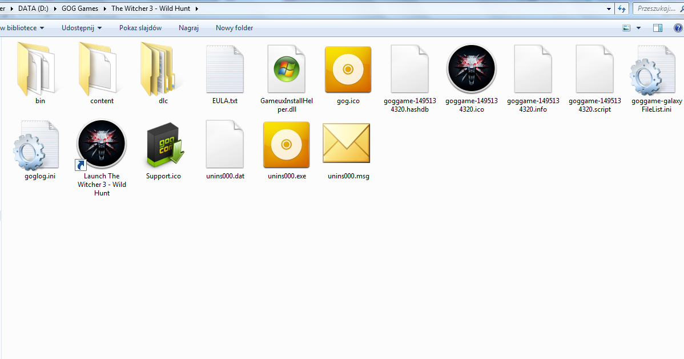
Task: Expand arrow after The Witcher 3 - Wild Hunt
Action: click(197, 9)
